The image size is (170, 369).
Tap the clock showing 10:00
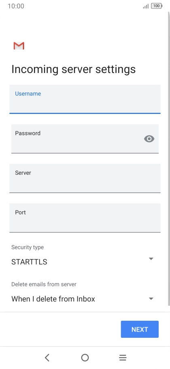click(x=16, y=6)
